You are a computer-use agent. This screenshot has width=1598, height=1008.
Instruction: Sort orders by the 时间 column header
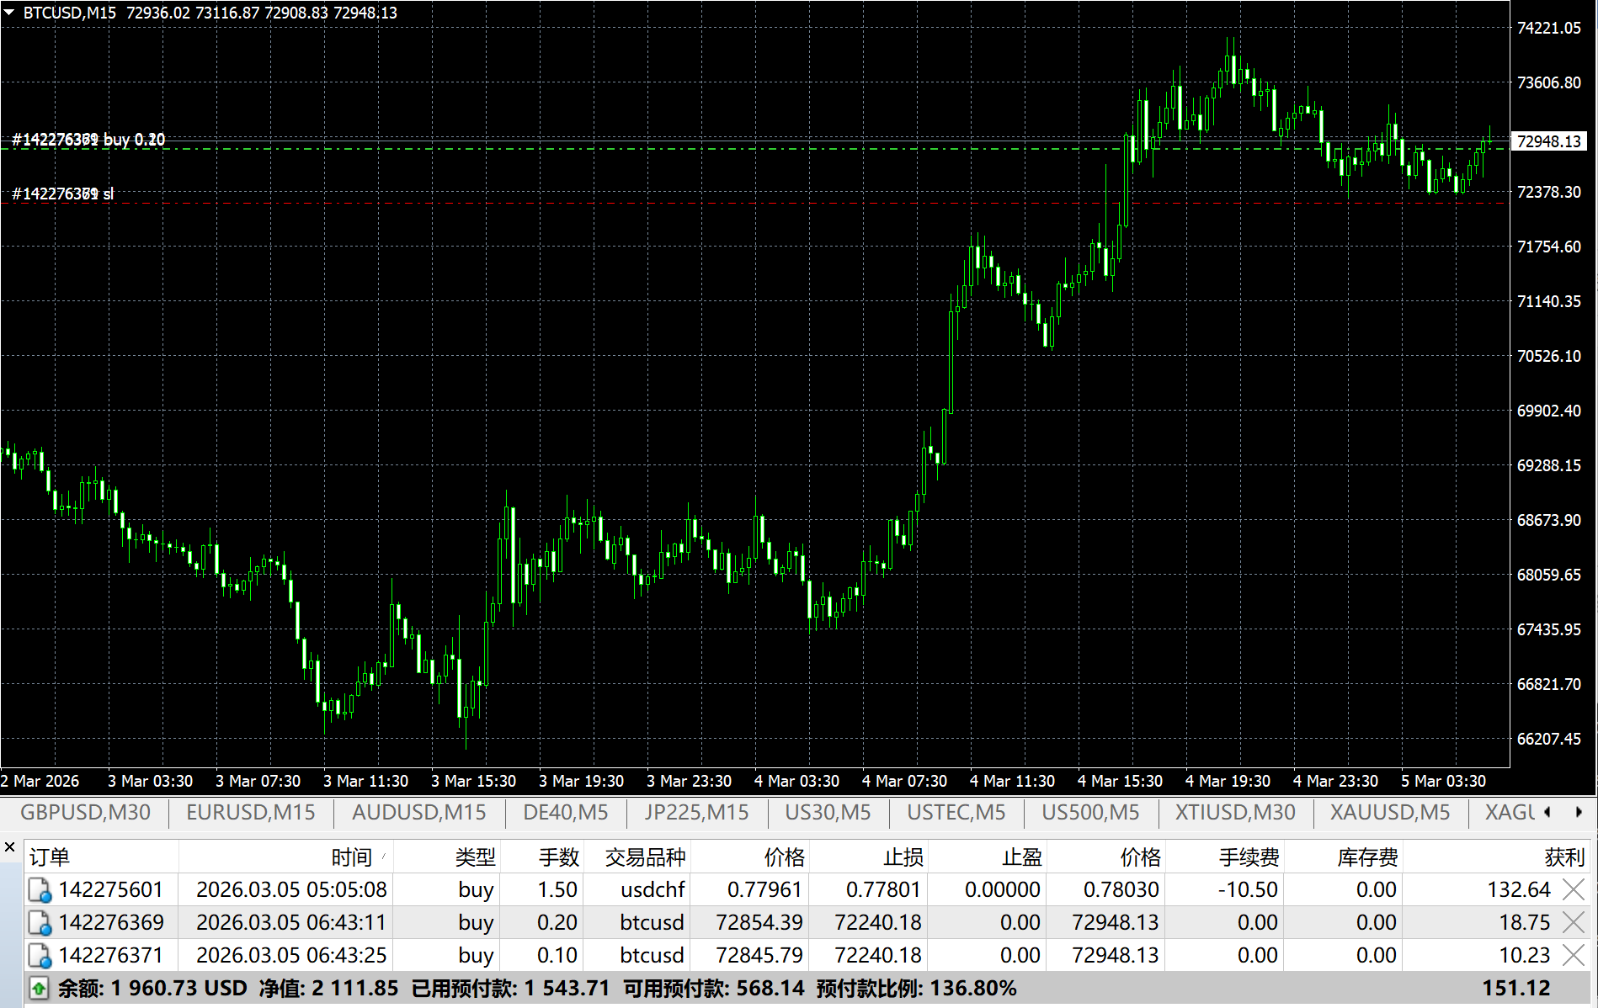coord(351,857)
